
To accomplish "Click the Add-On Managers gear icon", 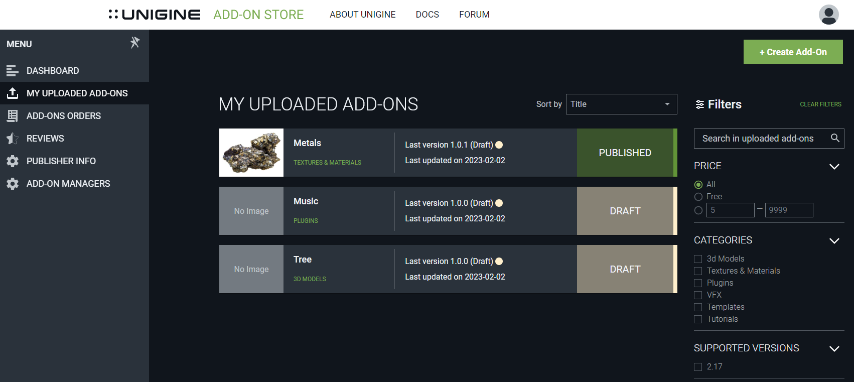I will click(13, 184).
